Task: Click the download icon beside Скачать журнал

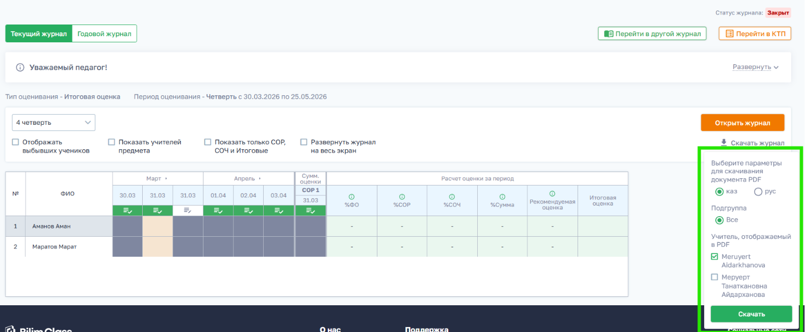Action: click(724, 143)
